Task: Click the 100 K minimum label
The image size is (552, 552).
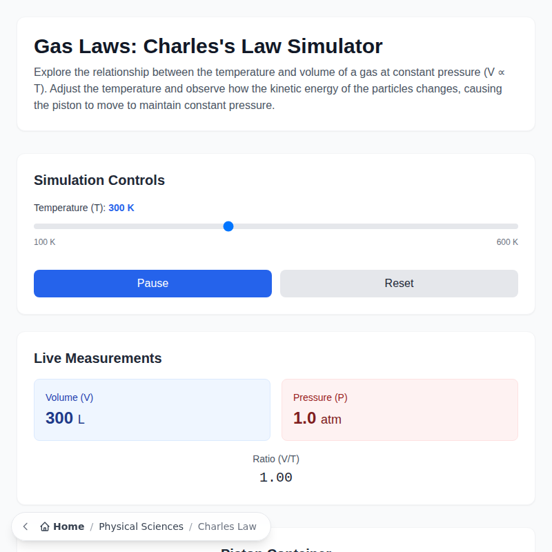Action: point(44,241)
